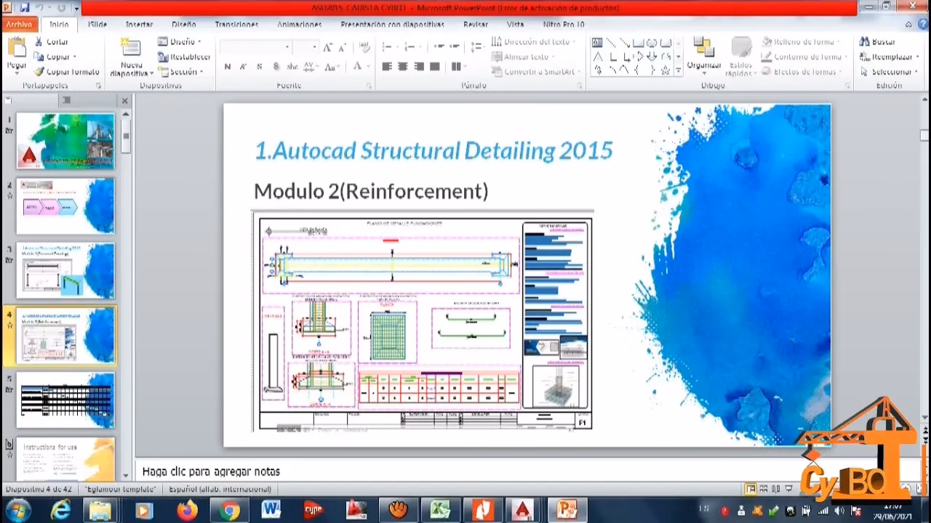The width and height of the screenshot is (931, 523).
Task: Click the Archivo file button
Action: pos(20,24)
